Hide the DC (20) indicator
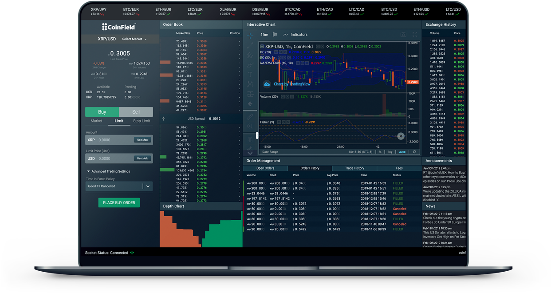The image size is (551, 293). [x=276, y=52]
